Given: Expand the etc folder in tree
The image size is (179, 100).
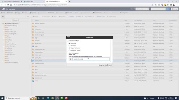Looking at the screenshot, I should tap(4, 28).
